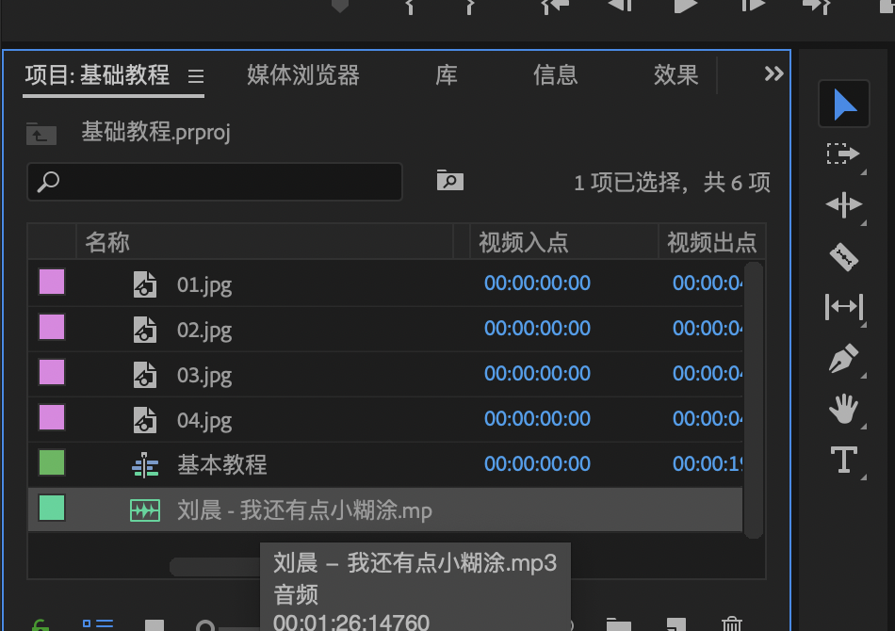The height and width of the screenshot is (631, 895).
Task: Select the Razor tool
Action: pyautogui.click(x=843, y=257)
